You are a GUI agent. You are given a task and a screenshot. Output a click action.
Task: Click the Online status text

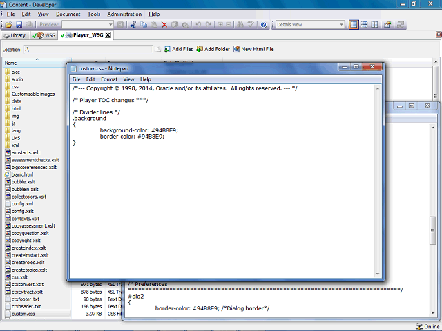[432, 326]
